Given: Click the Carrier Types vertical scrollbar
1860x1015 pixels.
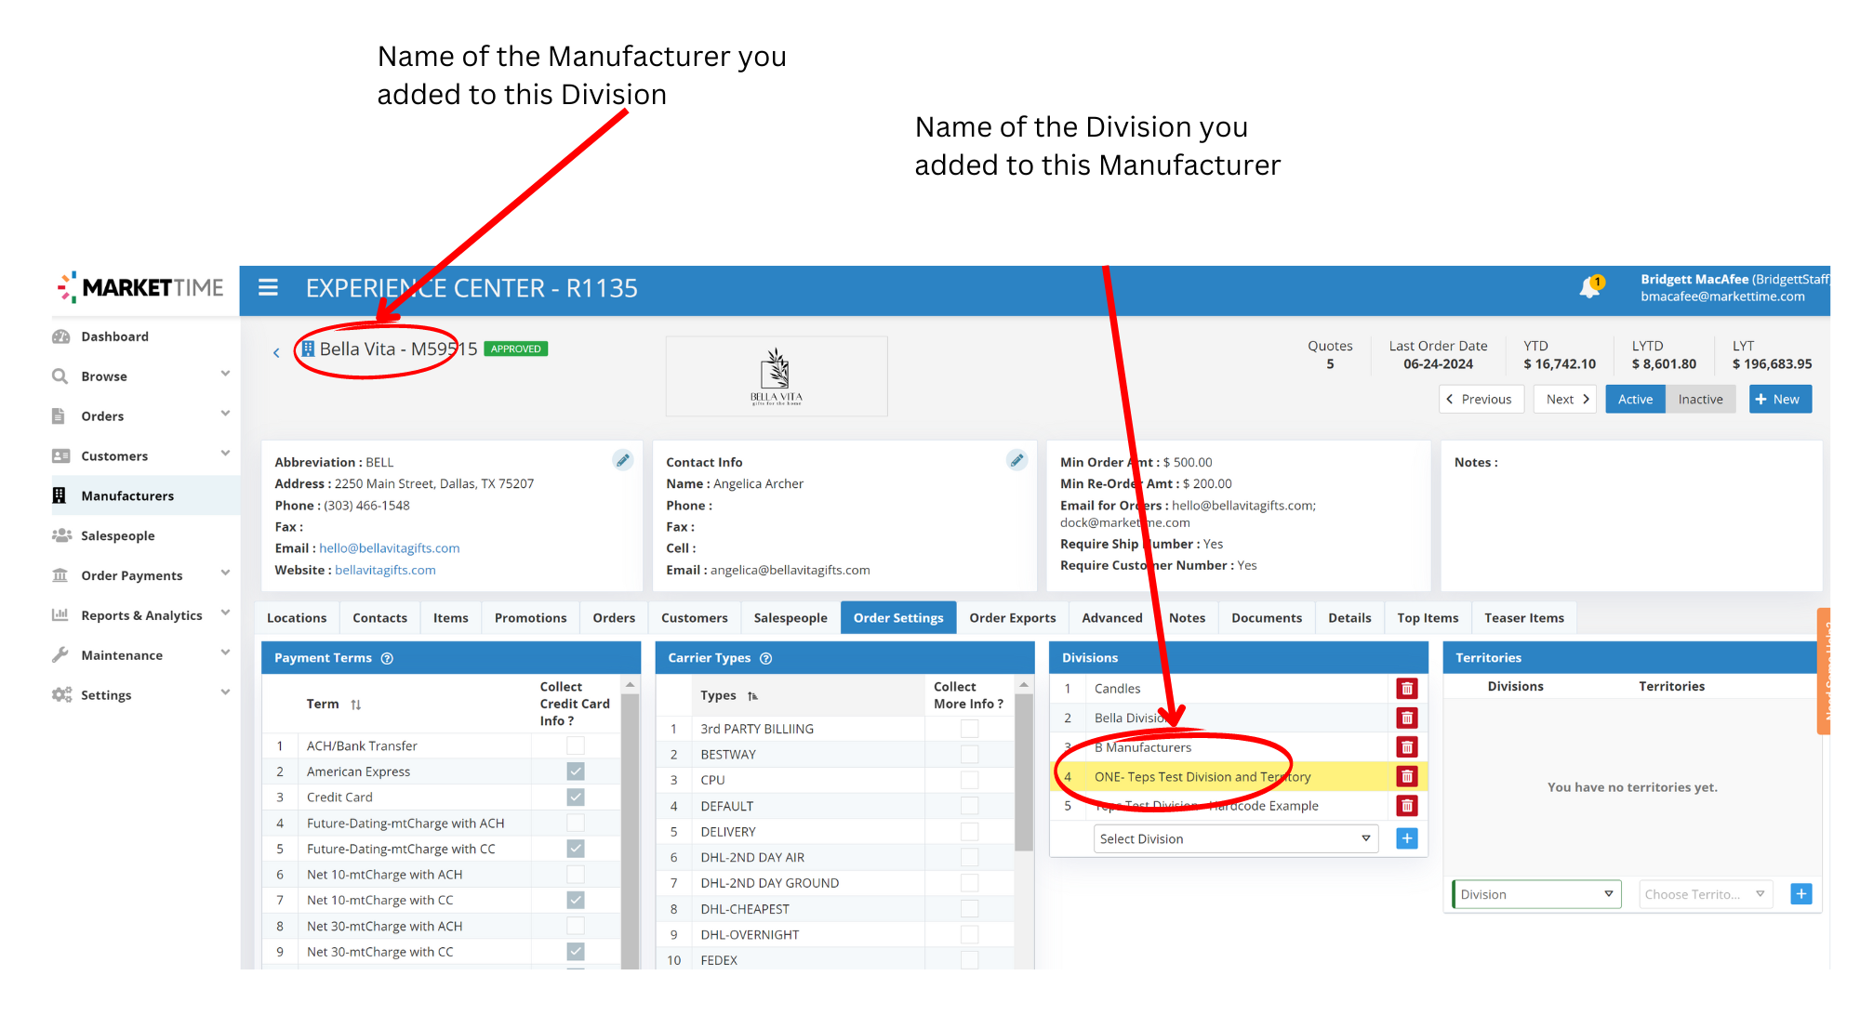Looking at the screenshot, I should pyautogui.click(x=1024, y=771).
